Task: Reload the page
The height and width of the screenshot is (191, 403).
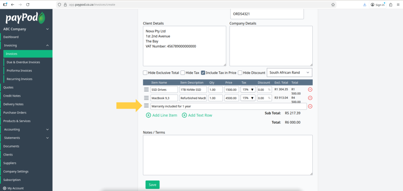Action: [28, 4]
